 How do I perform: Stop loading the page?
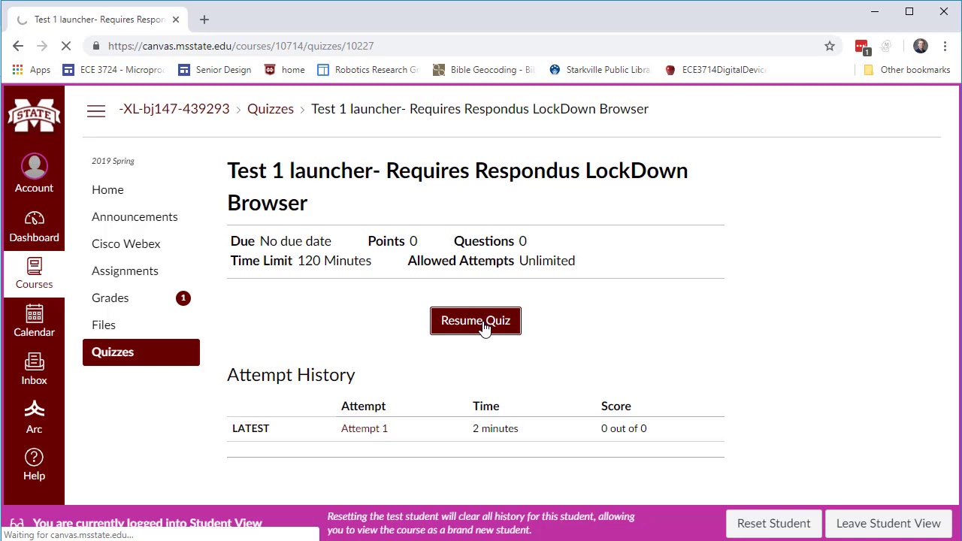[66, 46]
